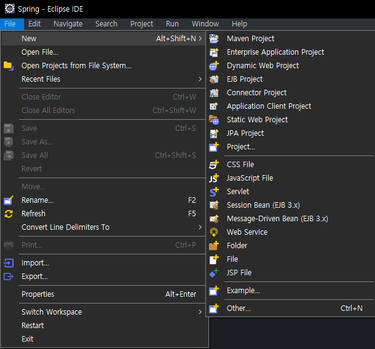Click the Project... wizard icon

coord(214,147)
